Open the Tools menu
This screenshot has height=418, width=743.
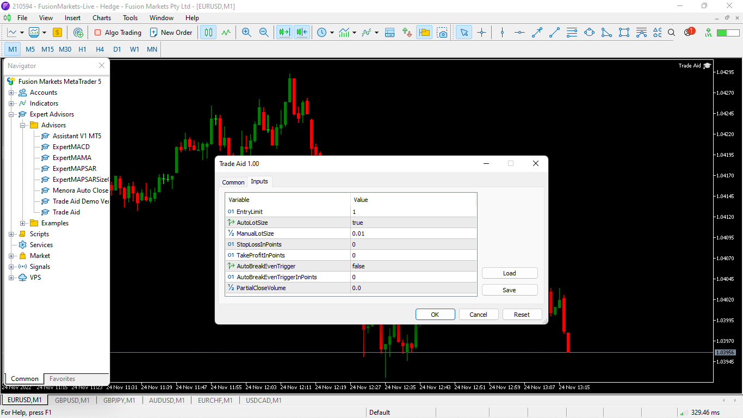(130, 18)
